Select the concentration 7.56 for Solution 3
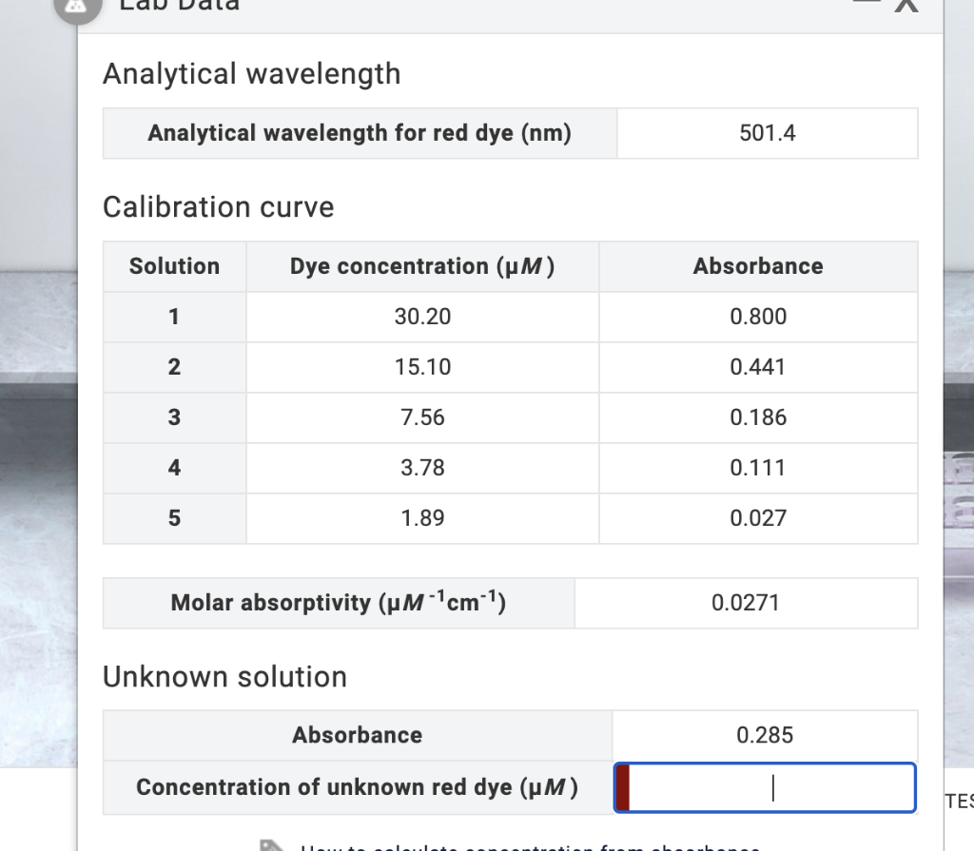This screenshot has width=974, height=851. [422, 417]
